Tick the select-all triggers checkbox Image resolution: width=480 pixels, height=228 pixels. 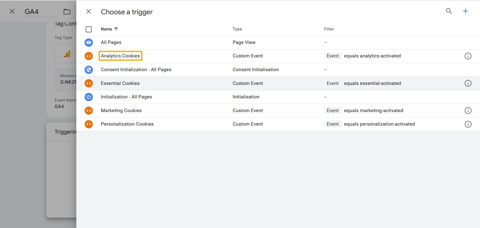pos(89,29)
